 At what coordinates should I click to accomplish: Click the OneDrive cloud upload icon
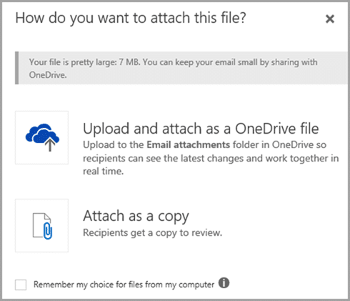[x=42, y=137]
